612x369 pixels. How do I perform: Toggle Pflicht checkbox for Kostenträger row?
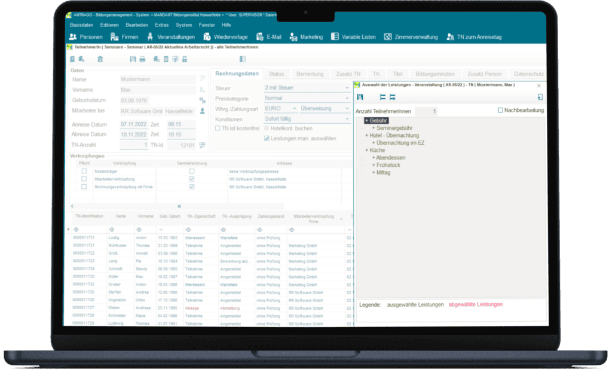coord(84,171)
